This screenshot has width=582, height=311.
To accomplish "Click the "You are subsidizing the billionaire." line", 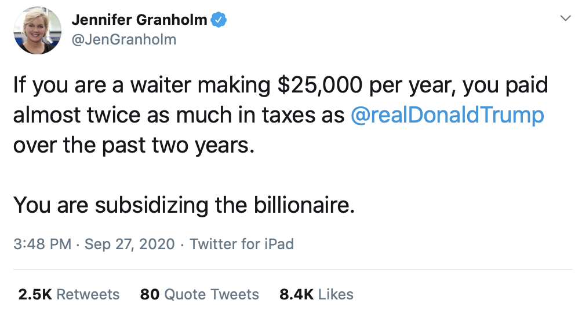I will click(x=183, y=205).
